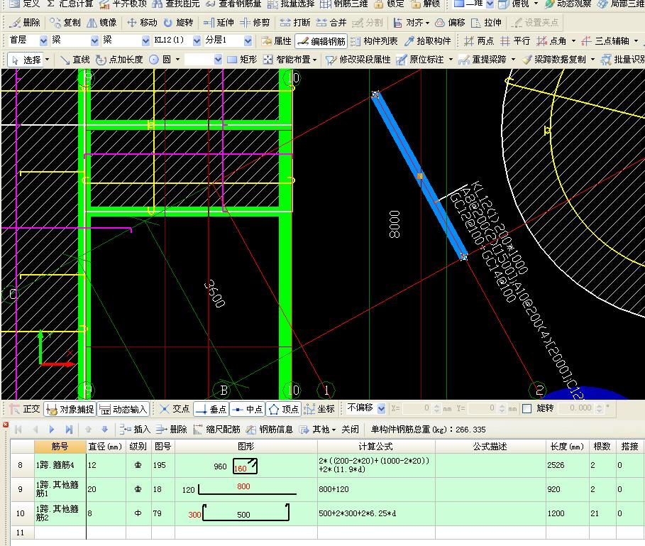Click the 梁跨数据复制 button
The height and width of the screenshot is (546, 645).
pos(553,60)
